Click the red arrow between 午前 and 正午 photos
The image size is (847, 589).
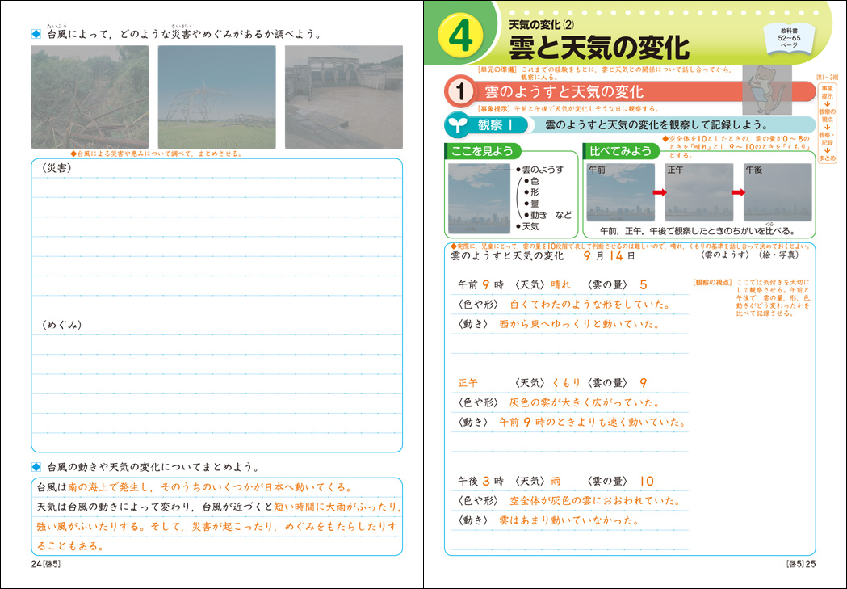(x=660, y=192)
